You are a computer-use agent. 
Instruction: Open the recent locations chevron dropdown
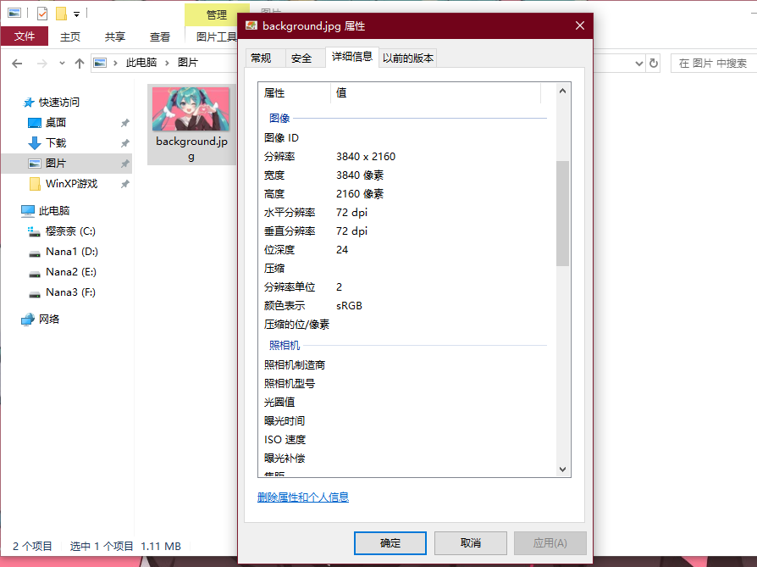(x=61, y=63)
